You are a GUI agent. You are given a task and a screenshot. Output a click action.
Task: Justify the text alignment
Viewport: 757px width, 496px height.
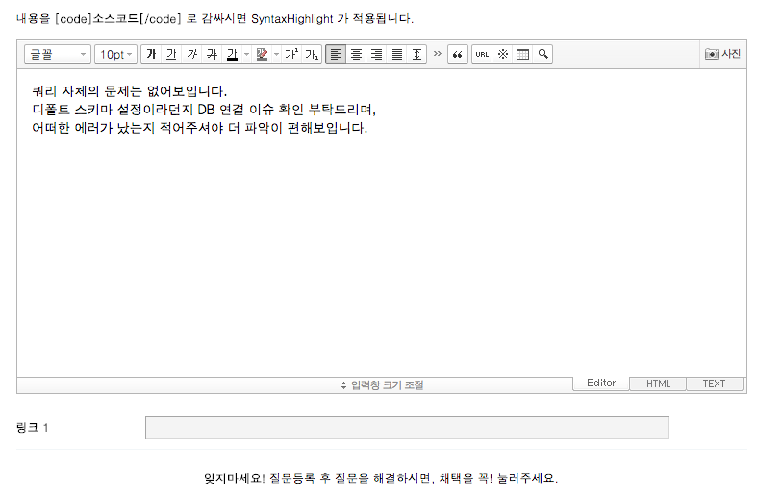tap(397, 54)
